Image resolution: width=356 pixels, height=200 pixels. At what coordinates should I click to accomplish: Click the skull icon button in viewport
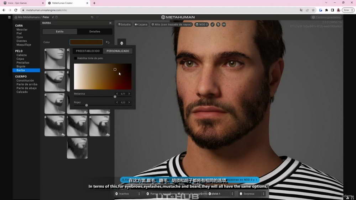(x=122, y=43)
